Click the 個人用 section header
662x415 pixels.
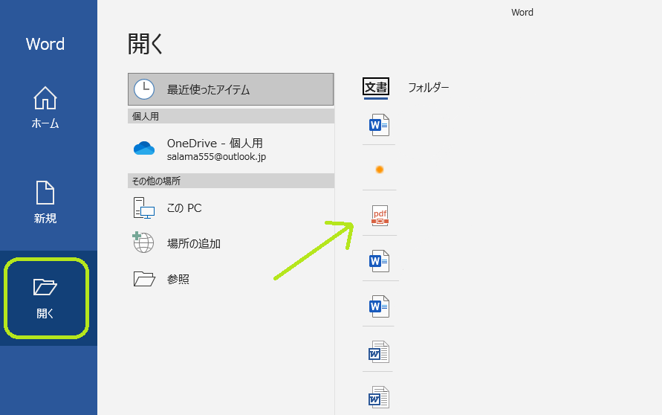231,116
